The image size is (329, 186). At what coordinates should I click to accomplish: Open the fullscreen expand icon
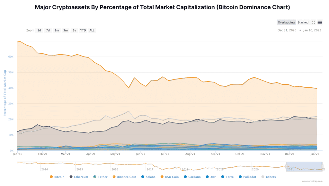(313, 22)
